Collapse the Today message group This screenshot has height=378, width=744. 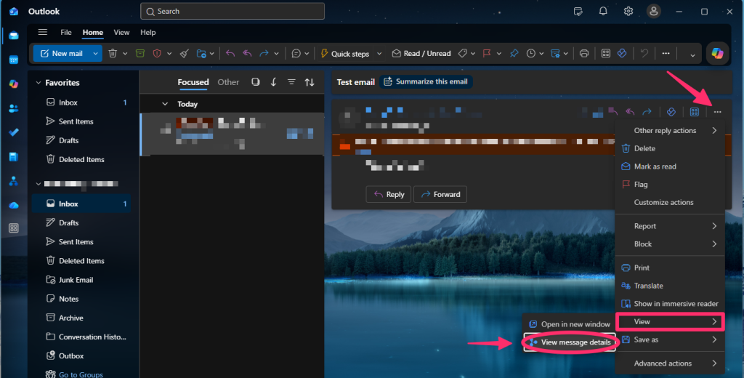[165, 104]
